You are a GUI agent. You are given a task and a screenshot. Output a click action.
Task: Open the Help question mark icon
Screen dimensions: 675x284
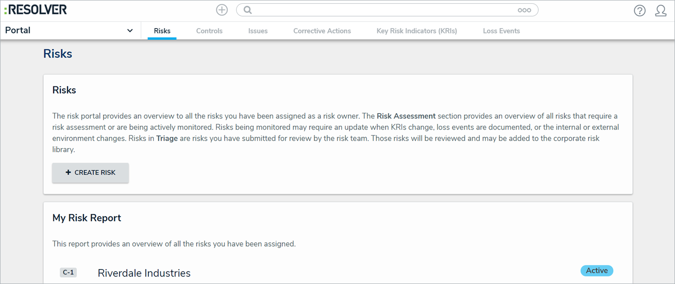point(639,11)
